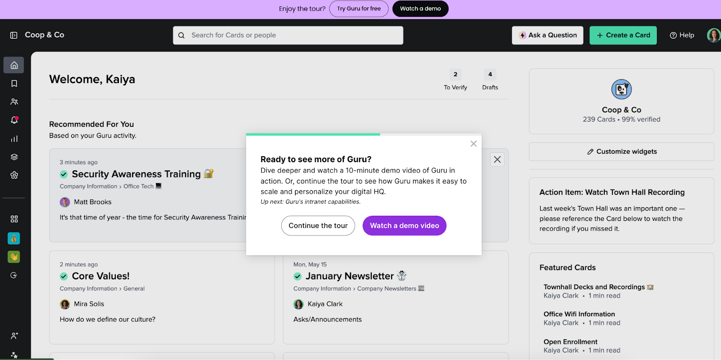This screenshot has width=721, height=360.
Task: Click Company Information breadcrumb on Security card
Action: point(88,187)
